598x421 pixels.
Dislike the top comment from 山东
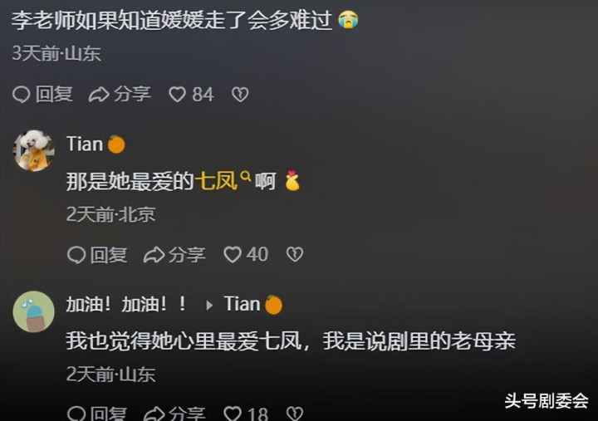240,94
